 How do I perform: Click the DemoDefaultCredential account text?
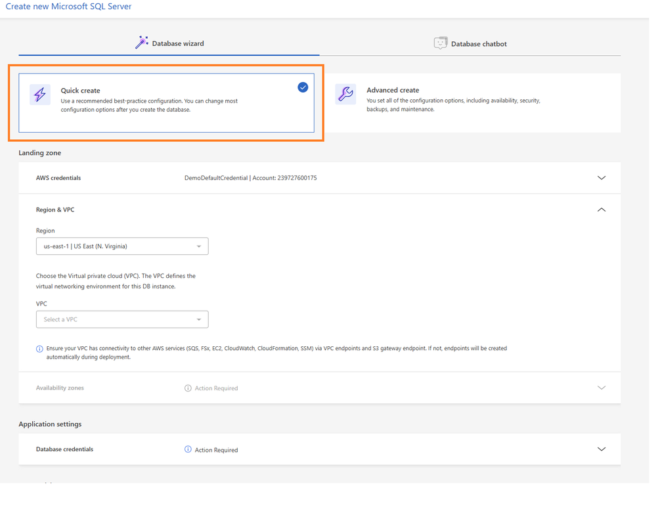click(x=250, y=178)
